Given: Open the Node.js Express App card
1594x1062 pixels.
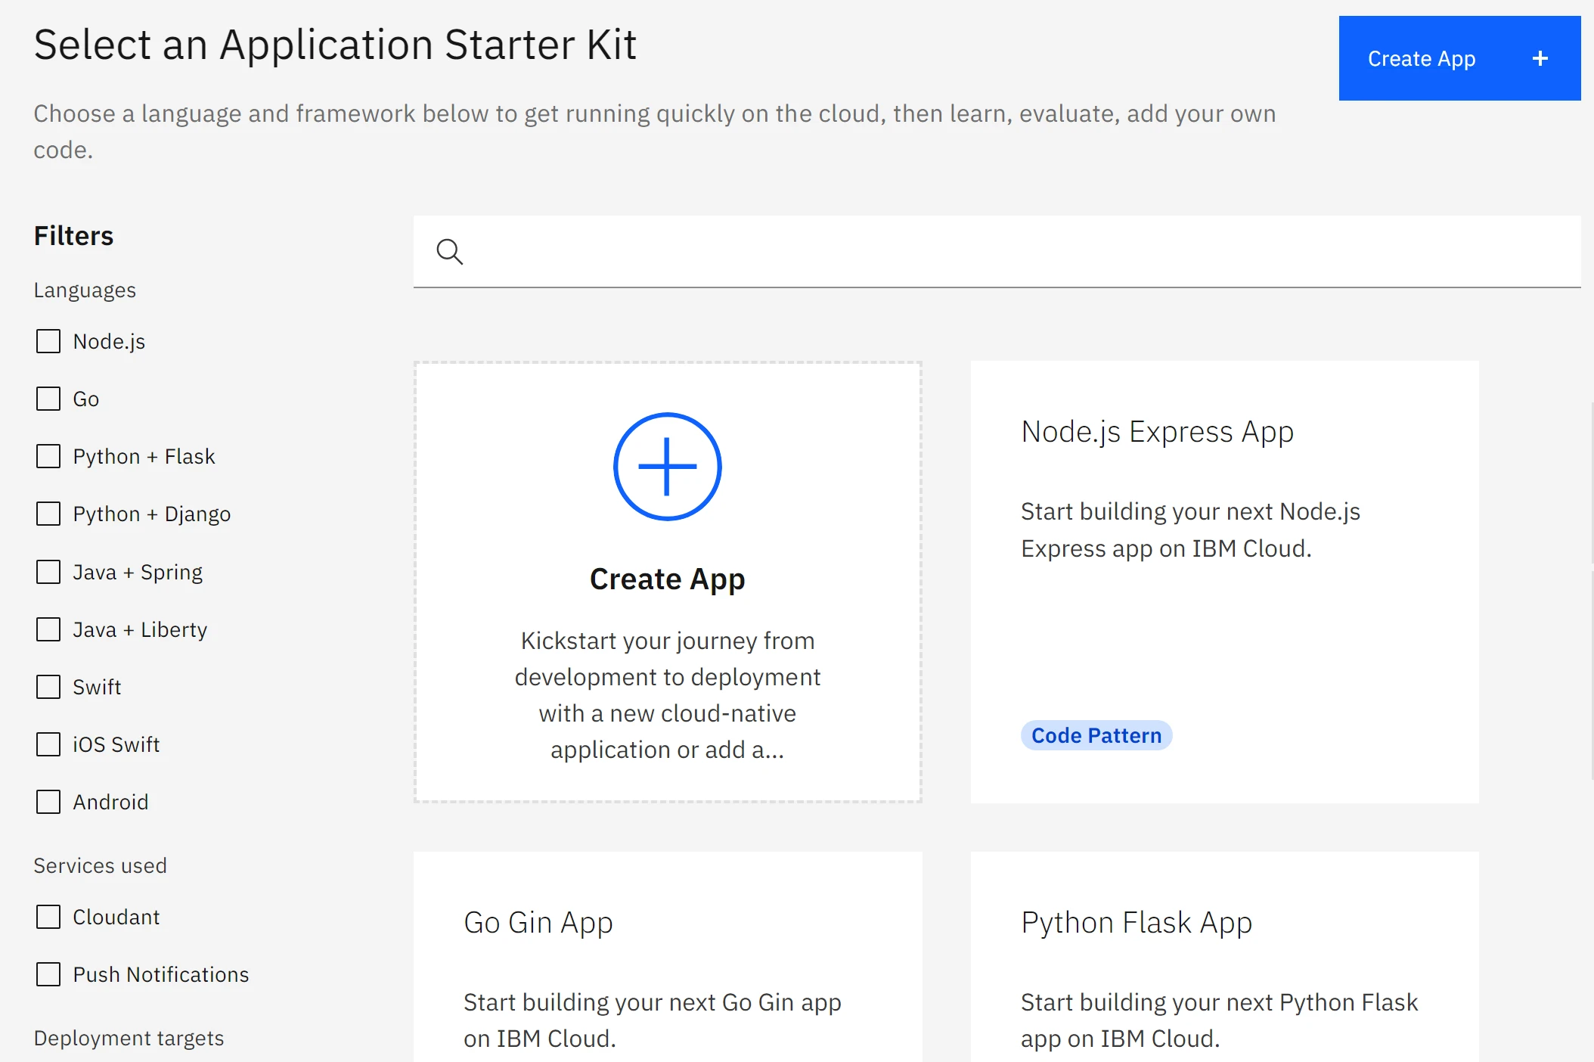Looking at the screenshot, I should point(1224,582).
